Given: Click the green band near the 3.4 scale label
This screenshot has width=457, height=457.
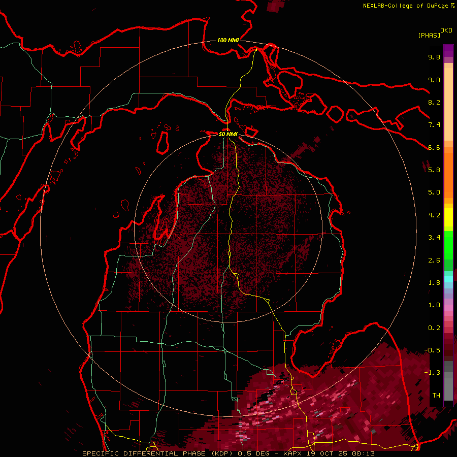Looking at the screenshot, I should click(x=448, y=242).
